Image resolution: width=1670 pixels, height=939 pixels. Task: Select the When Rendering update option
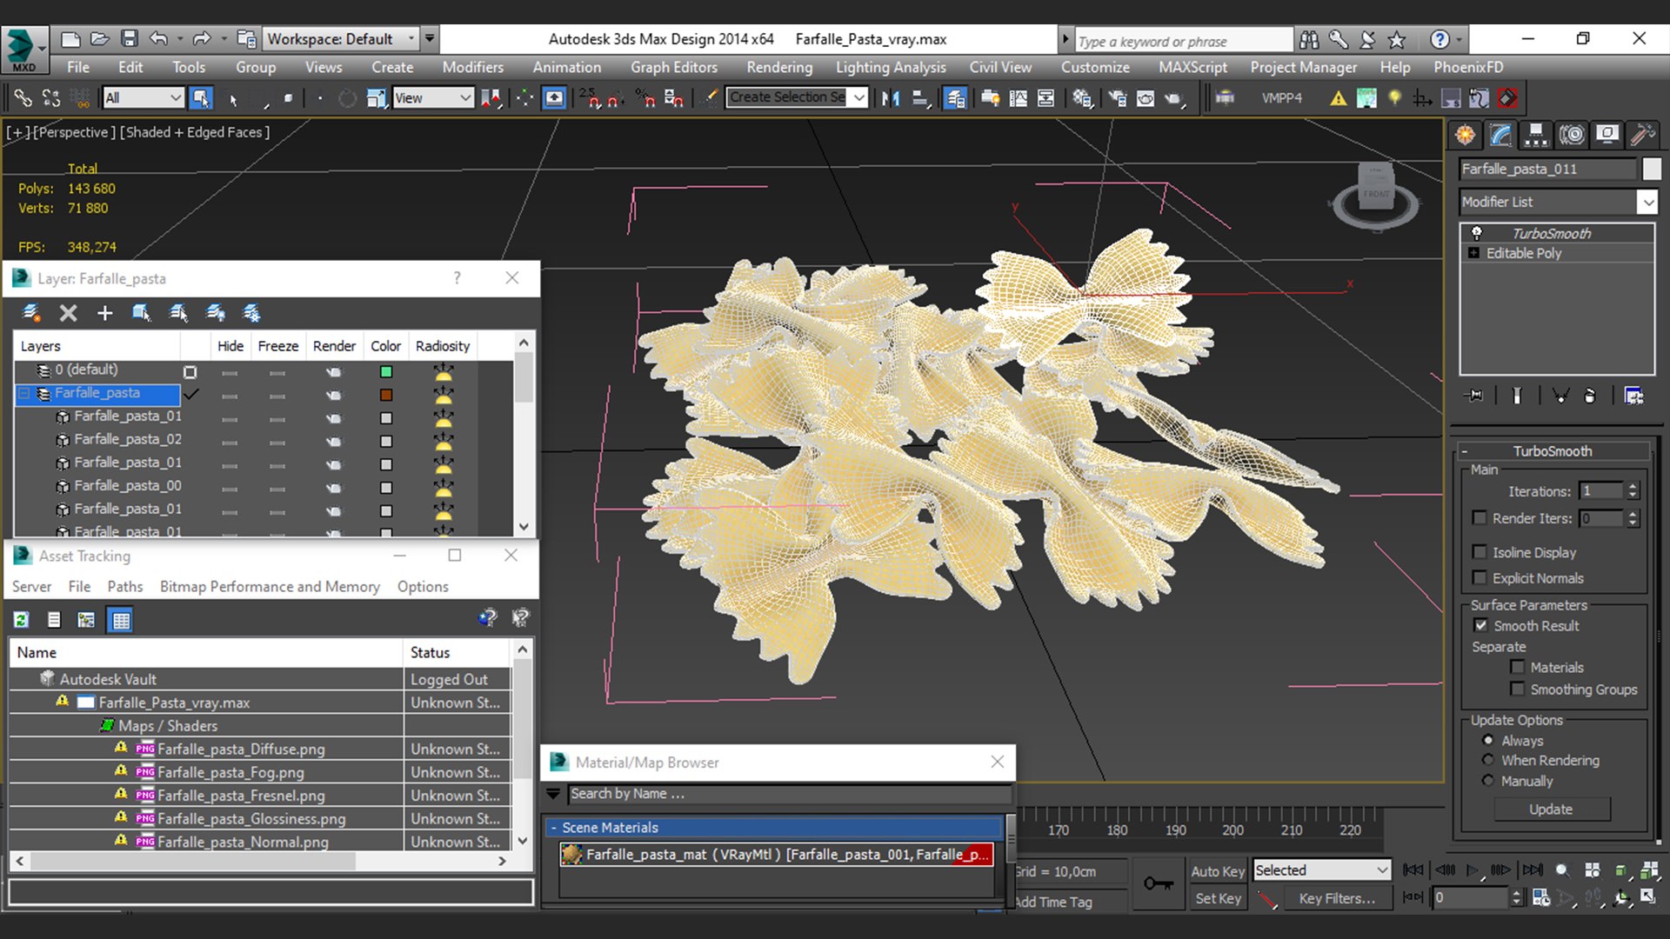click(x=1488, y=761)
